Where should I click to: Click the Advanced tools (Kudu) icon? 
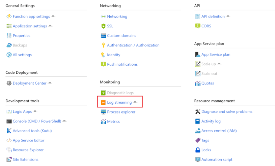click(x=9, y=131)
